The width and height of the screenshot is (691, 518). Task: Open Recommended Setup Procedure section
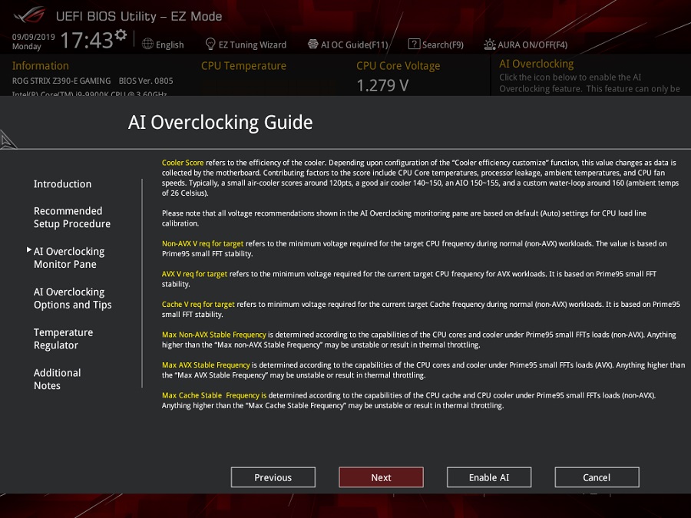click(x=72, y=217)
